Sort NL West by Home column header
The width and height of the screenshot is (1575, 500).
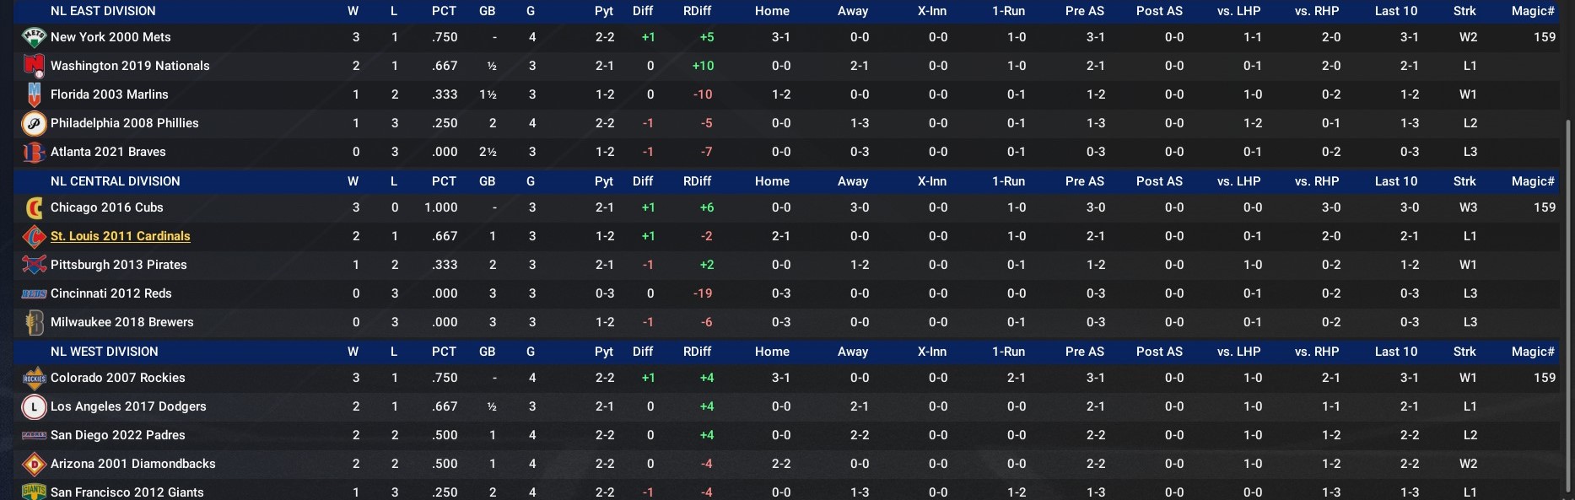[x=772, y=352]
